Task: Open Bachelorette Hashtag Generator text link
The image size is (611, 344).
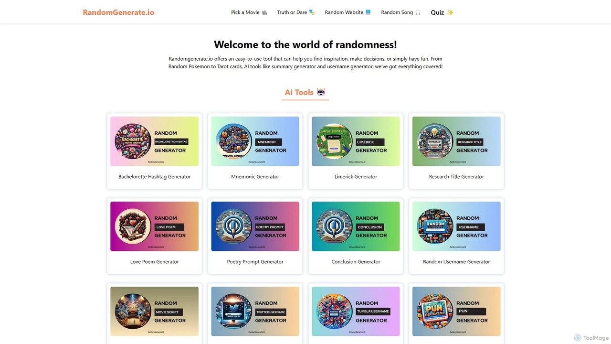Action: point(155,177)
